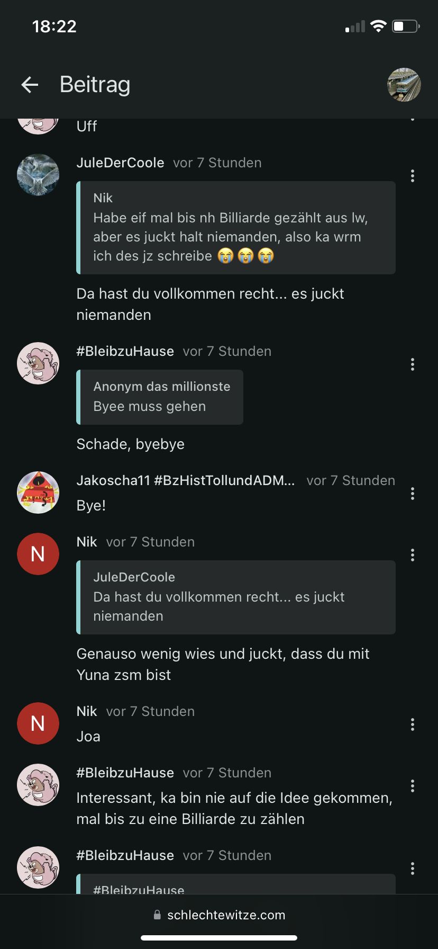Open JuleDerCoole's username link

click(x=120, y=163)
